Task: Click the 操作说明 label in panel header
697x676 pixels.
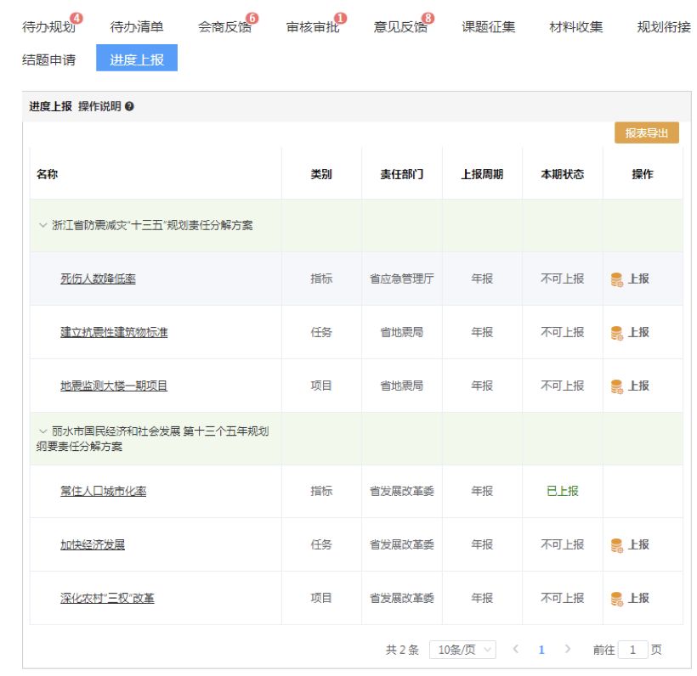Action: click(x=99, y=107)
